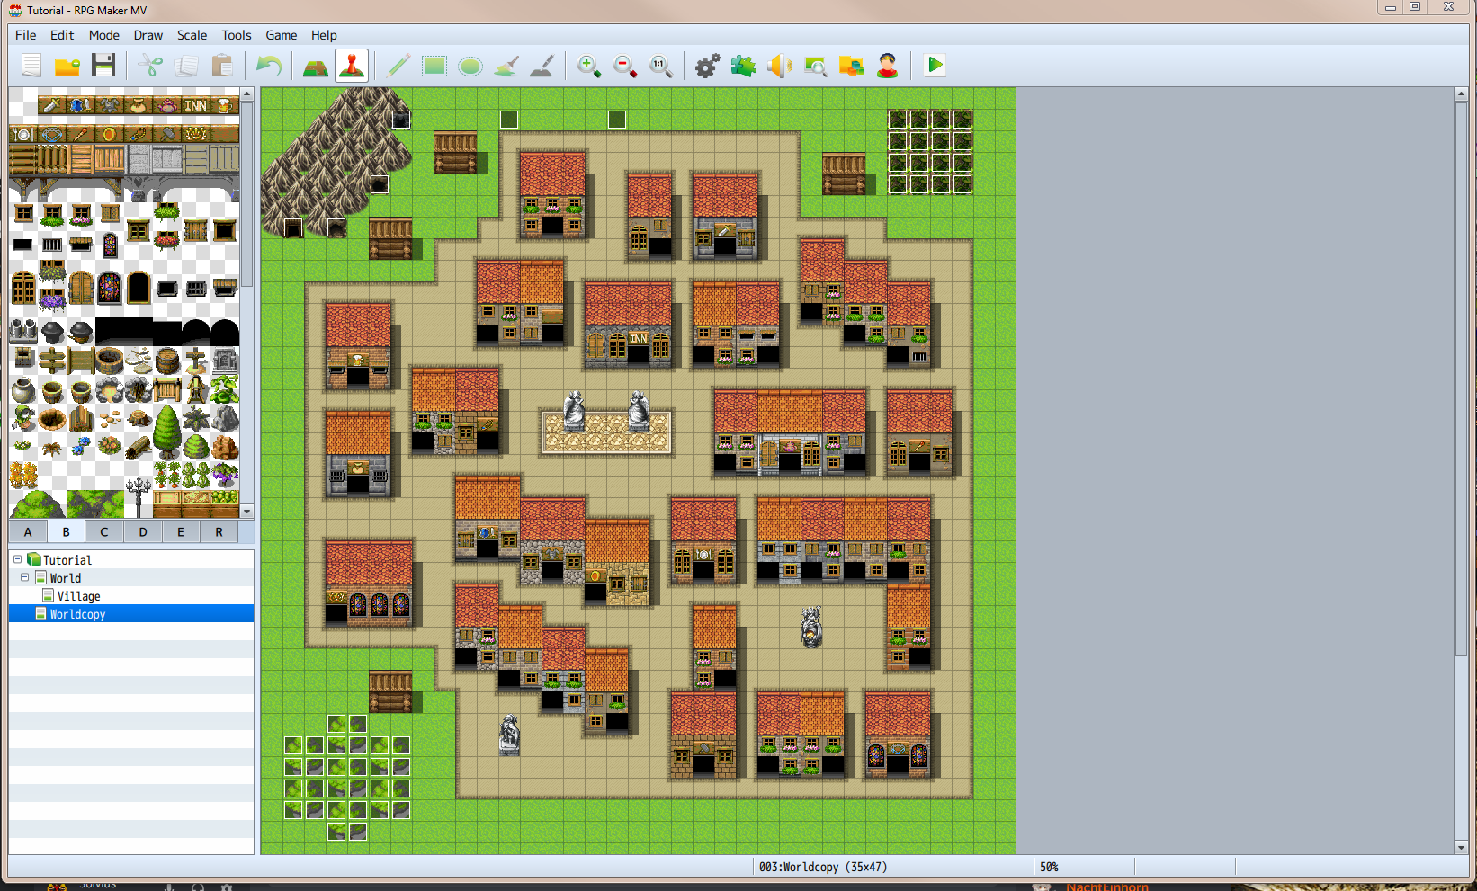Select the World map in the tree
Image resolution: width=1477 pixels, height=891 pixels.
(x=66, y=578)
